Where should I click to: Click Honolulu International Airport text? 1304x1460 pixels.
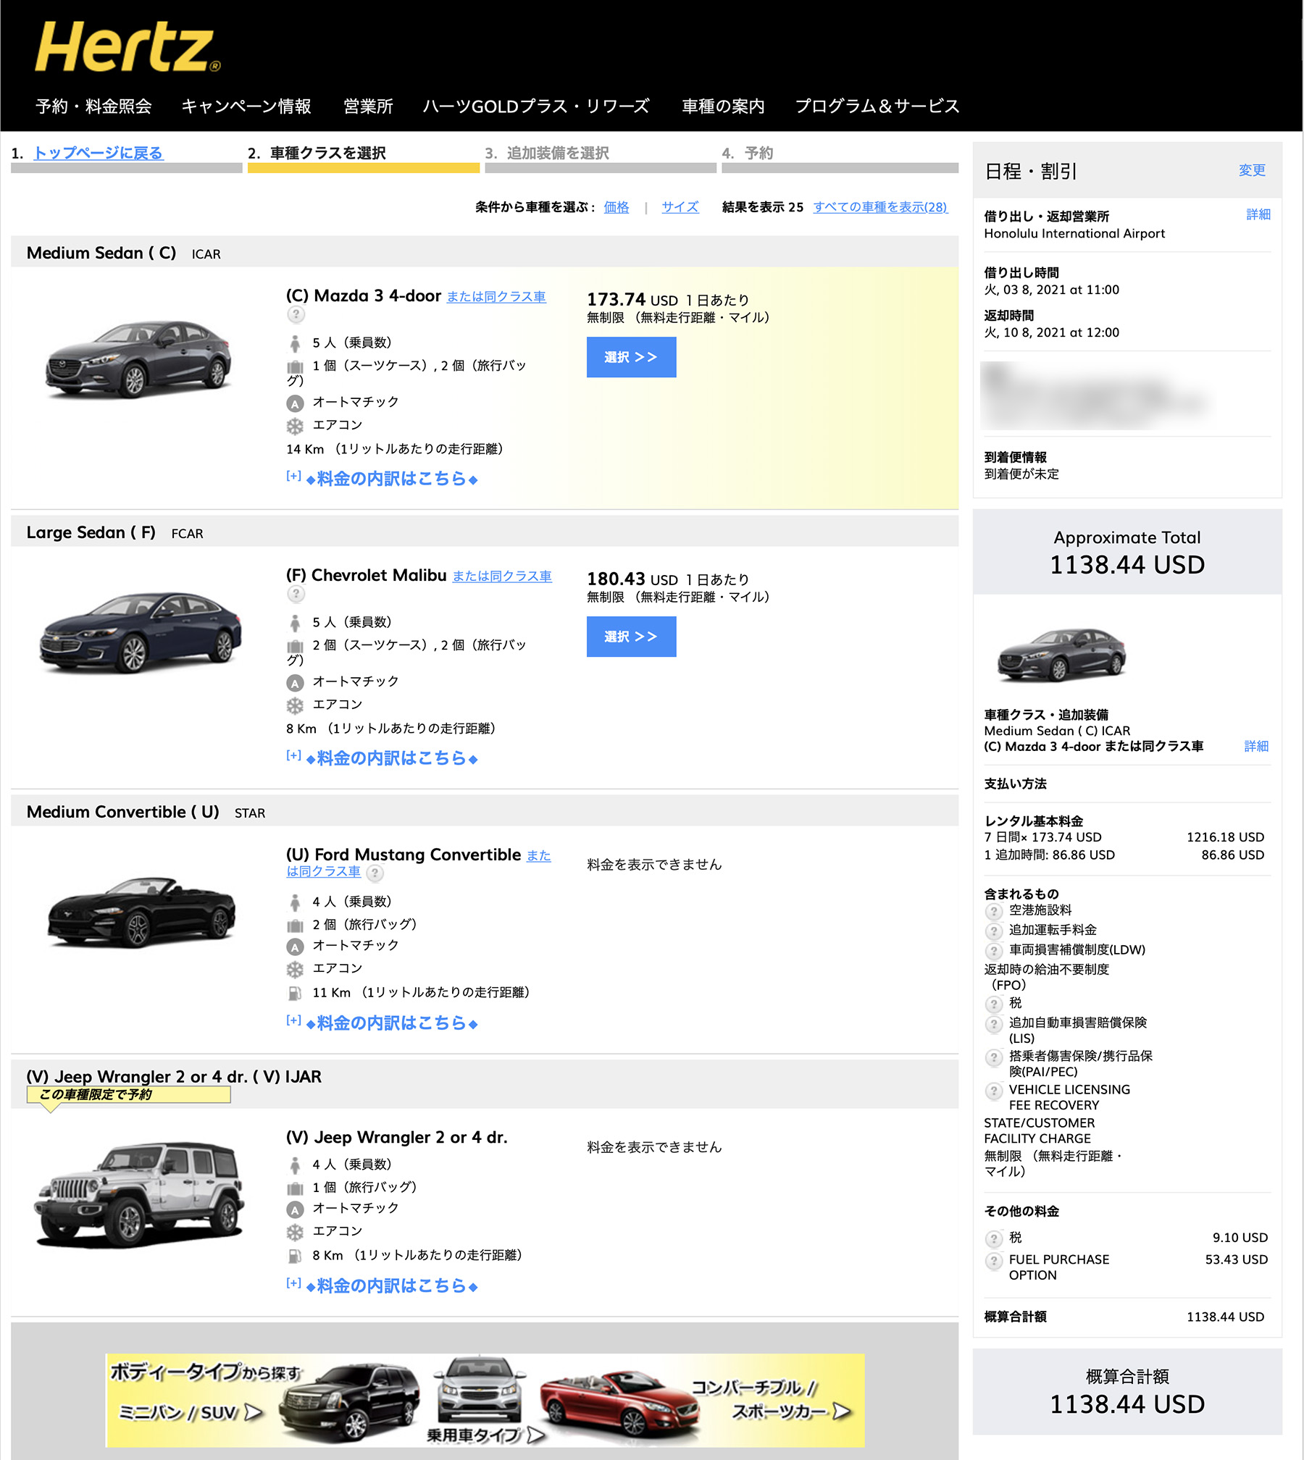click(1074, 233)
